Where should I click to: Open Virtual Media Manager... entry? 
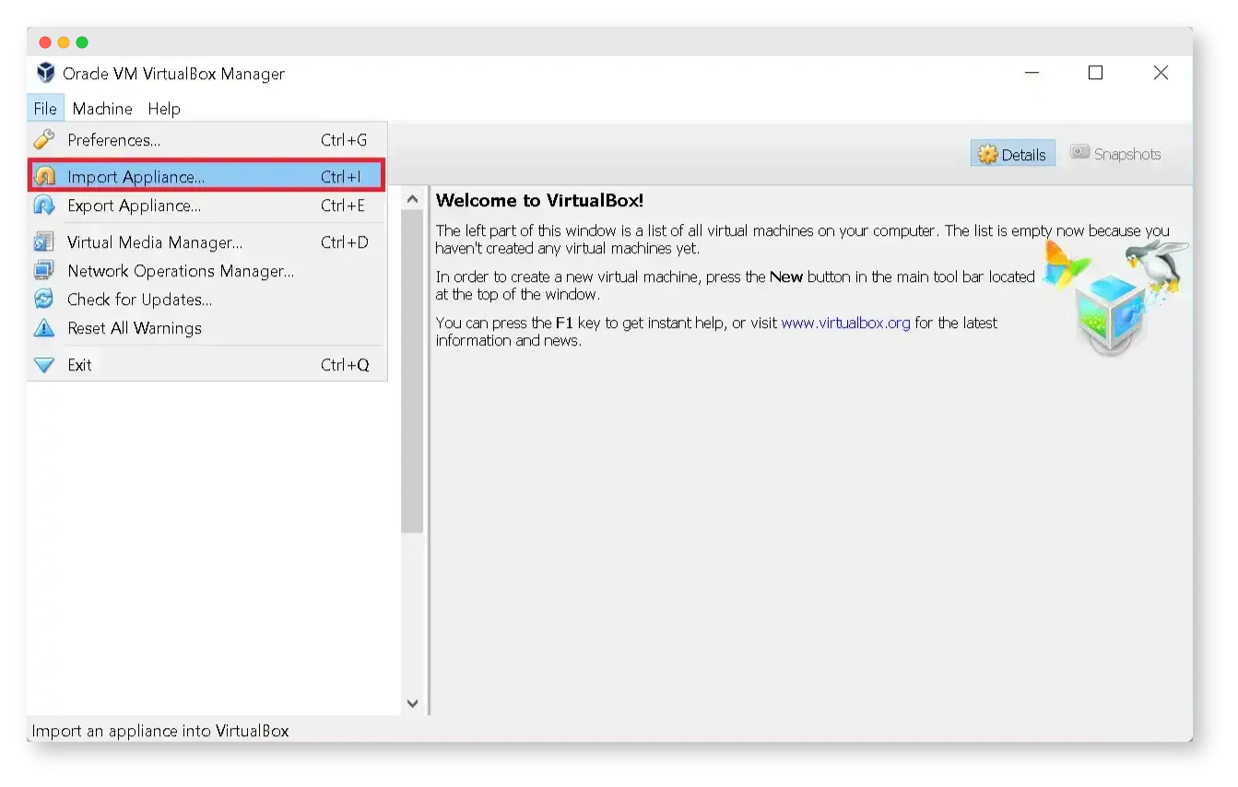pos(206,242)
